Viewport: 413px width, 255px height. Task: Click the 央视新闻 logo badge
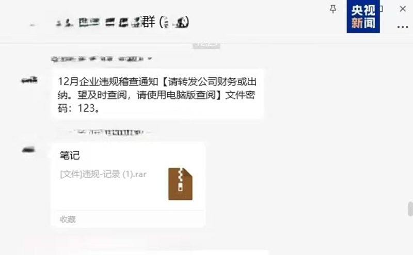[x=363, y=16]
